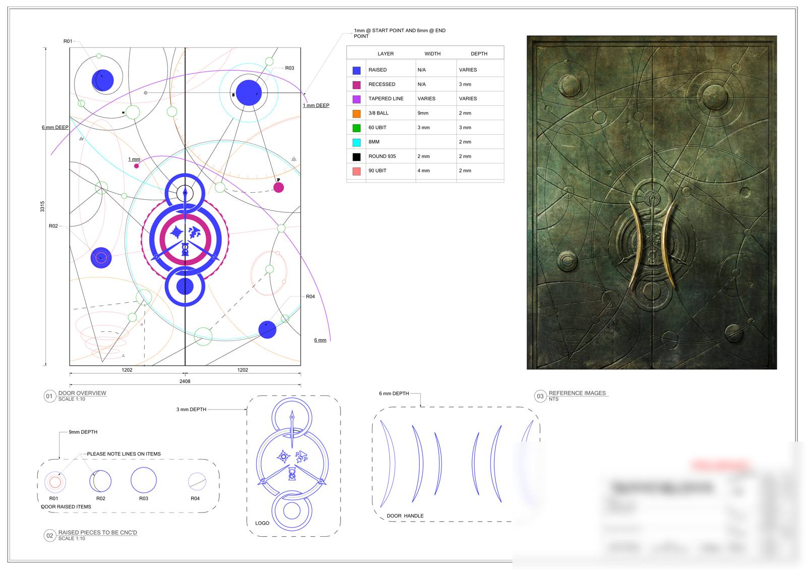
Task: Click the '9mm DEPTH' callout
Action: (x=83, y=432)
